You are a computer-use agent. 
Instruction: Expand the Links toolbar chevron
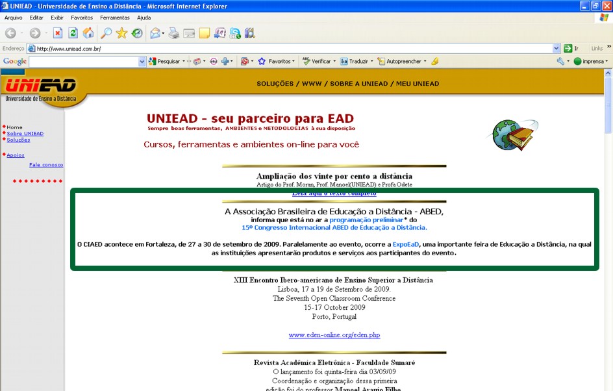(x=608, y=47)
